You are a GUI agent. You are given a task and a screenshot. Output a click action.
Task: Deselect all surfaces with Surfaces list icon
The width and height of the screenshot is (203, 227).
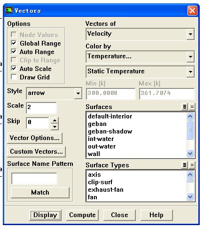tap(192, 107)
